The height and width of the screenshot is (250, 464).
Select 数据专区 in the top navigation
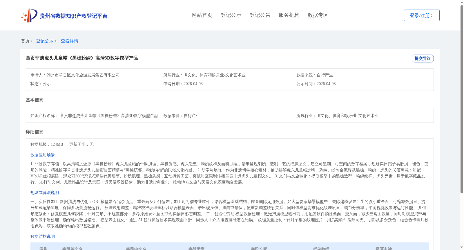(318, 15)
